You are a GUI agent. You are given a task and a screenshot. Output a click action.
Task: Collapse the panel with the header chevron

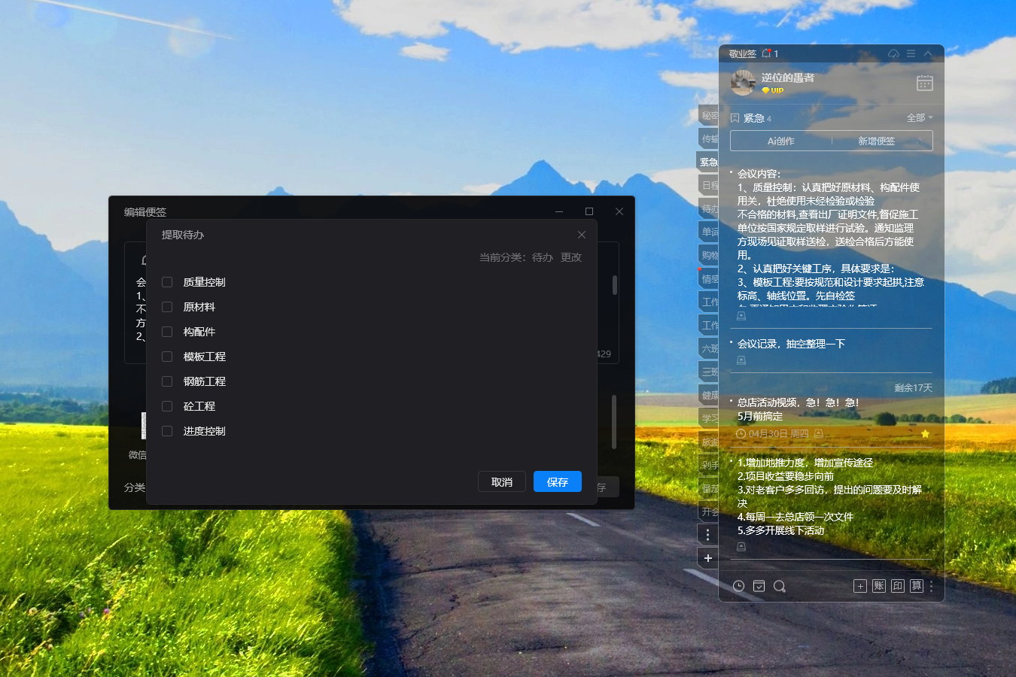(928, 54)
